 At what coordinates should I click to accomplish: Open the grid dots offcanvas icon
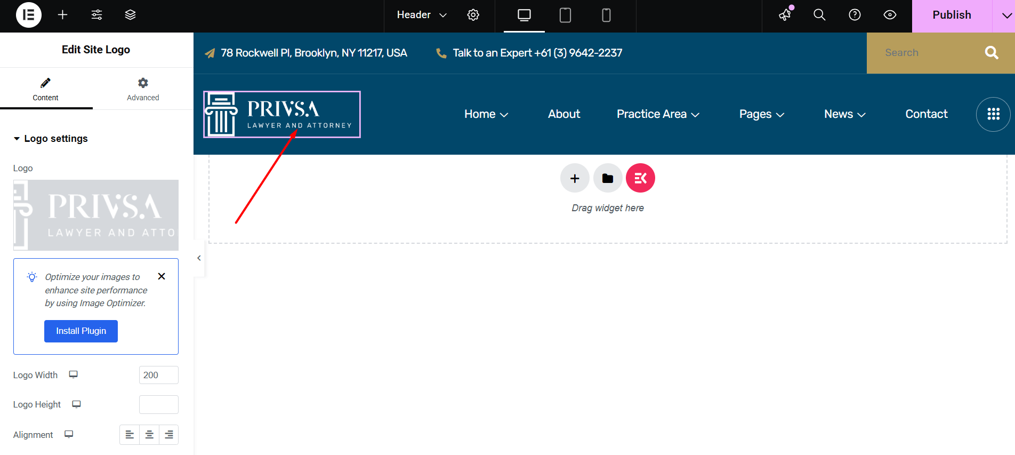993,114
